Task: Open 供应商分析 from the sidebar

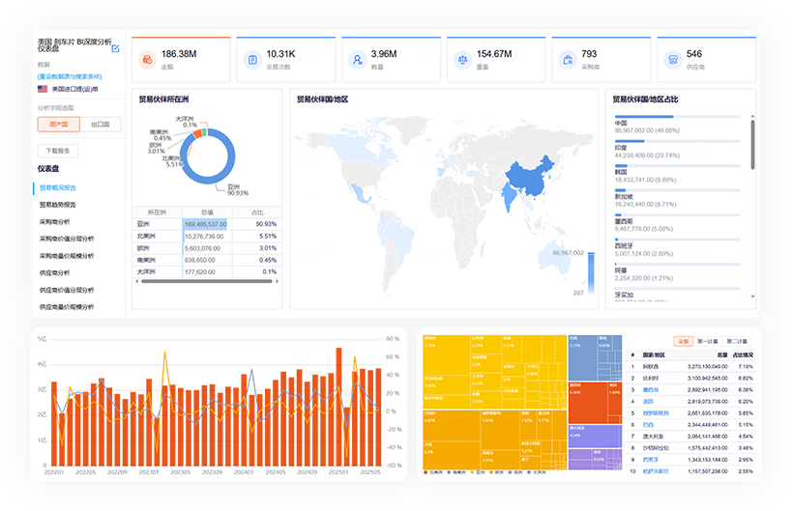Action: [54, 273]
